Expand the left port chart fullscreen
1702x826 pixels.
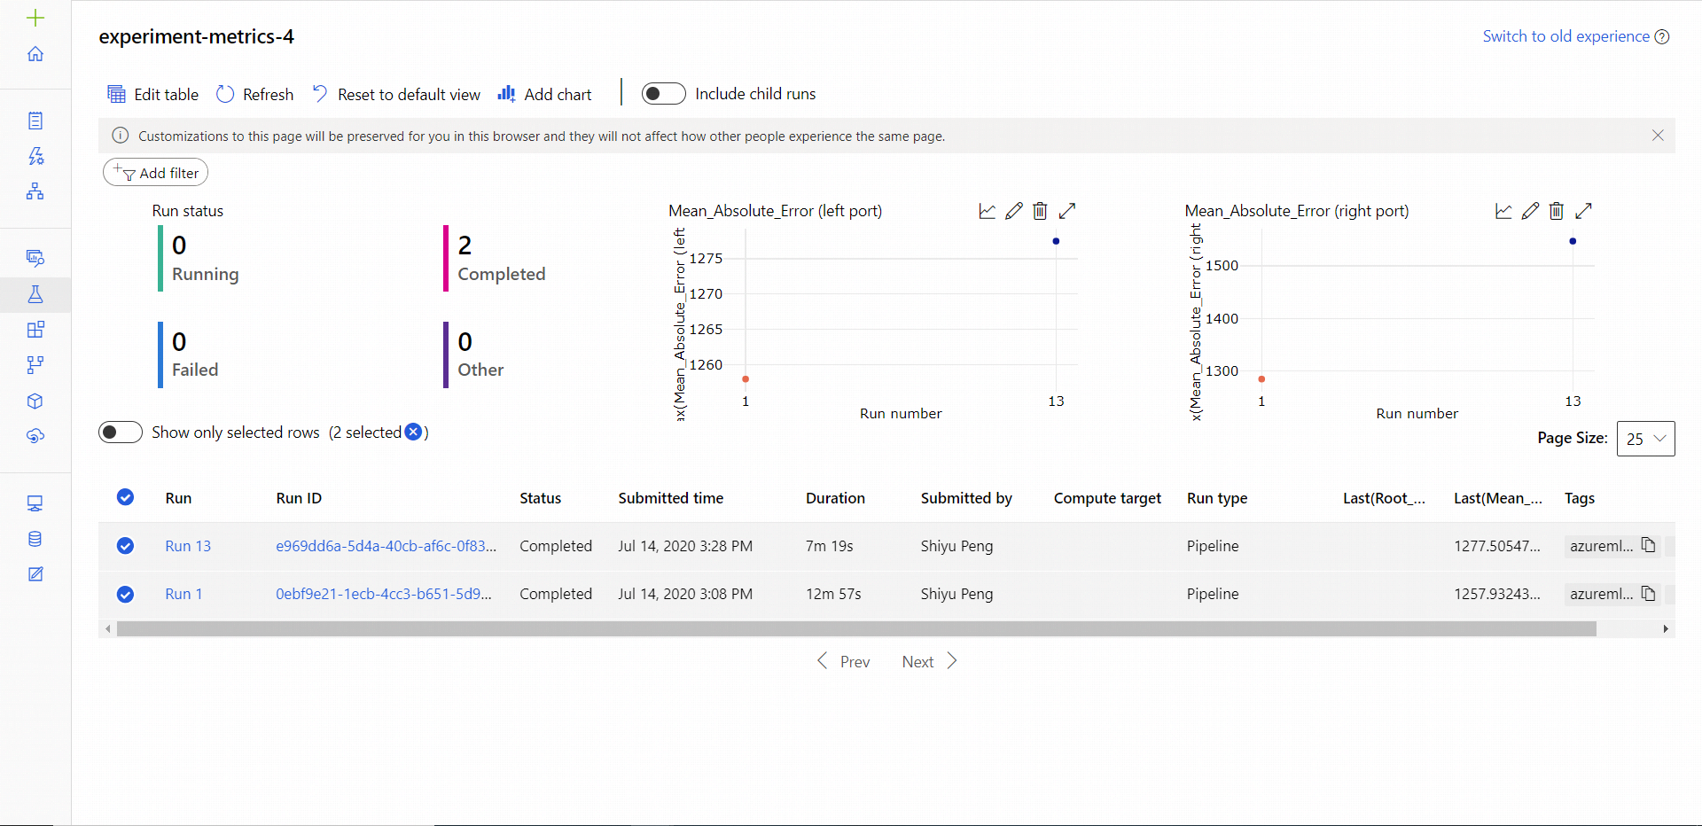pos(1067,211)
